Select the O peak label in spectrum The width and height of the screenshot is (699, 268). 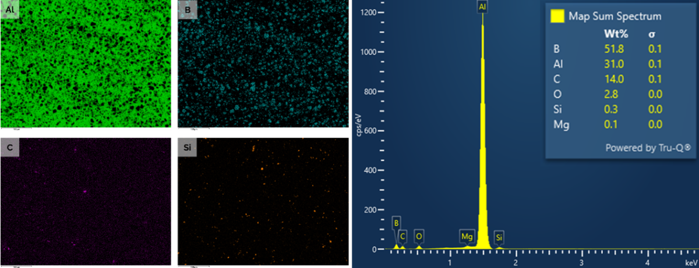[419, 236]
